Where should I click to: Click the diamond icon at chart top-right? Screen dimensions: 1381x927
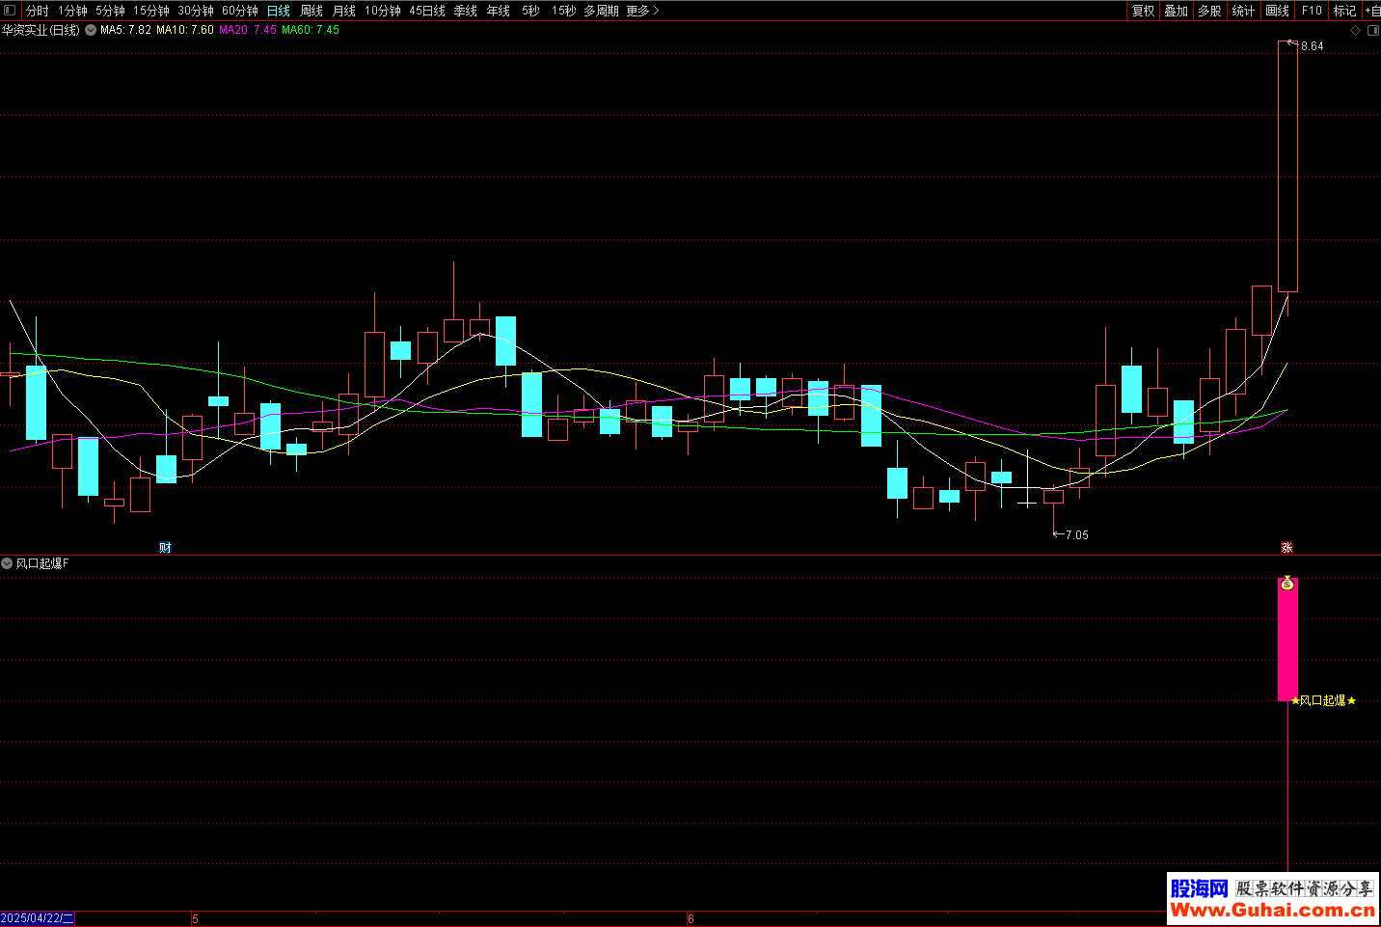(1355, 31)
